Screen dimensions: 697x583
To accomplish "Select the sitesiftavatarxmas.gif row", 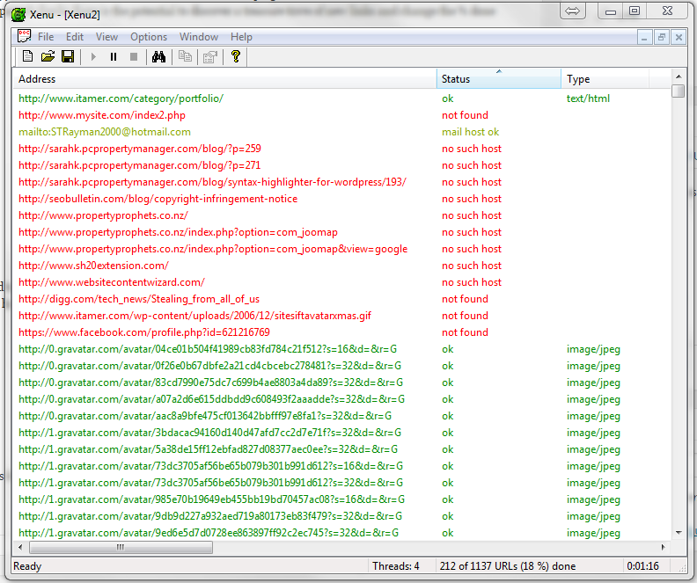I will 341,316.
